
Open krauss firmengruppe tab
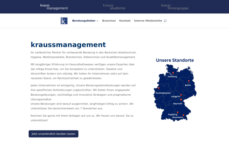[x=175, y=7]
